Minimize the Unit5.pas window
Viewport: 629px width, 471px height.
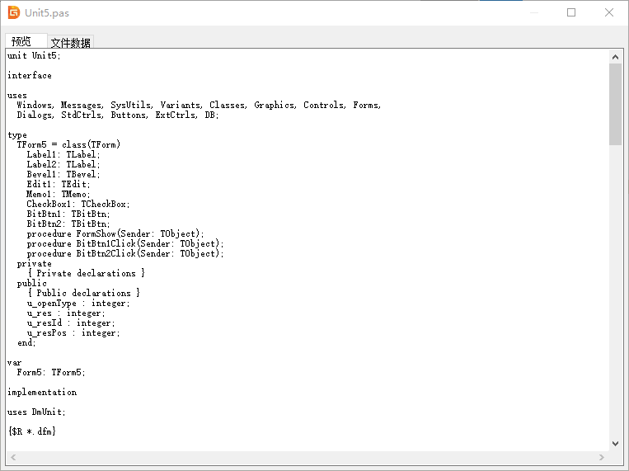[x=534, y=12]
